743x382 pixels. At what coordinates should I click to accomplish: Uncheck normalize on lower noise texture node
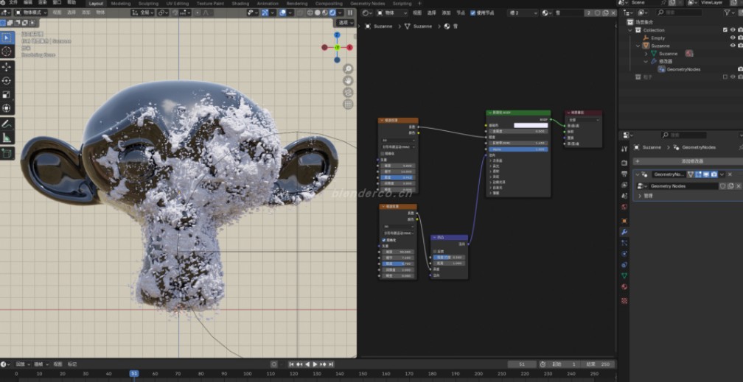[x=384, y=240]
